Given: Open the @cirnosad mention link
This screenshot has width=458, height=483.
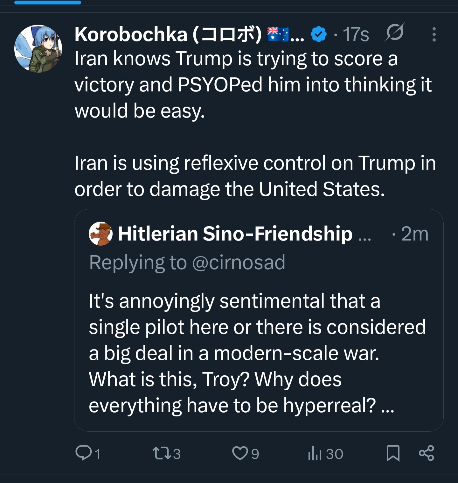Looking at the screenshot, I should [x=239, y=263].
